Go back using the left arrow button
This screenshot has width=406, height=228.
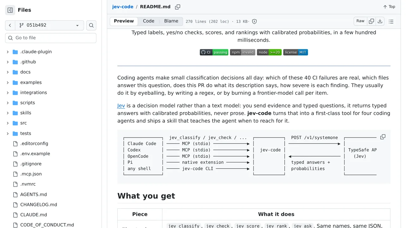pyautogui.click(x=10, y=25)
